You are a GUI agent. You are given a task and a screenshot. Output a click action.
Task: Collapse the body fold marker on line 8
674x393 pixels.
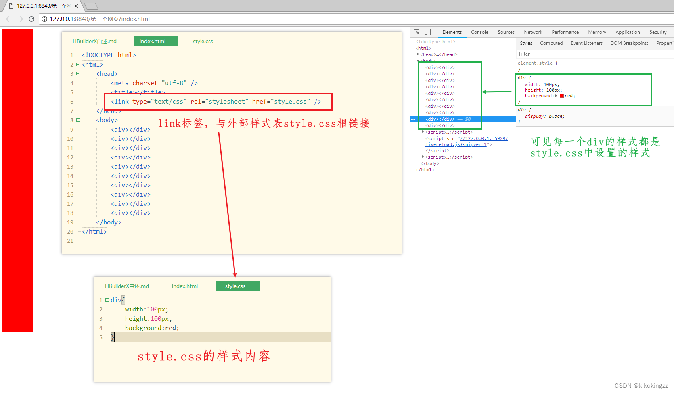tap(78, 120)
